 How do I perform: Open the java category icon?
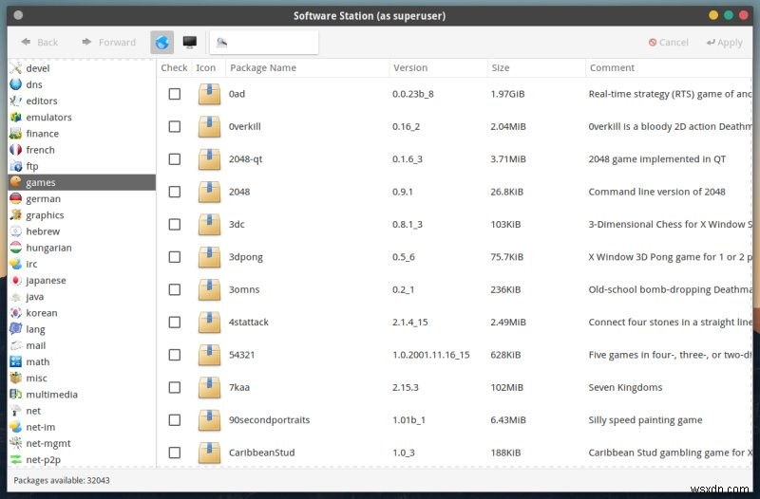tap(16, 297)
